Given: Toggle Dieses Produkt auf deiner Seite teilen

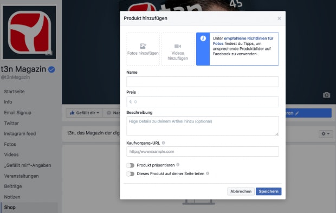Looking at the screenshot, I should tap(130, 174).
